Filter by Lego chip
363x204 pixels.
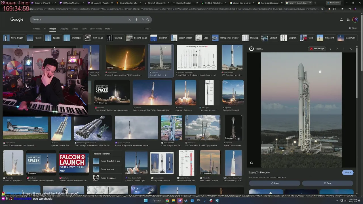coord(202,38)
